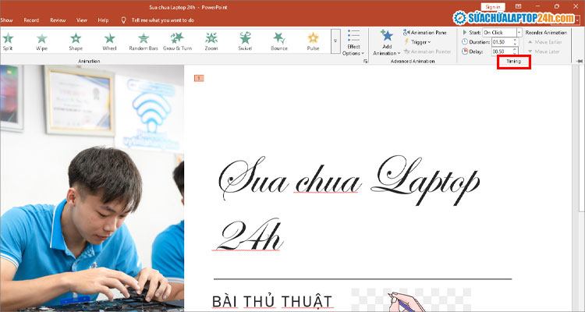The image size is (585, 312).
Task: Decrease the Duration with down arrow
Action: pyautogui.click(x=516, y=44)
